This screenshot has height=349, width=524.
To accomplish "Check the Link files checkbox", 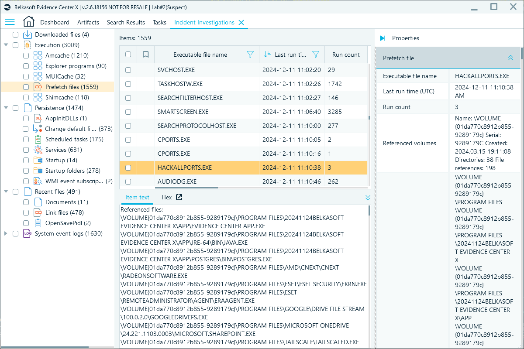I will [x=26, y=212].
